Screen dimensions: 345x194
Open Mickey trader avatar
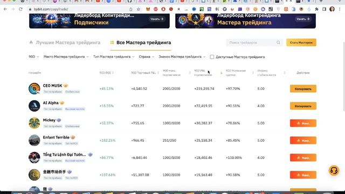click(x=34, y=123)
